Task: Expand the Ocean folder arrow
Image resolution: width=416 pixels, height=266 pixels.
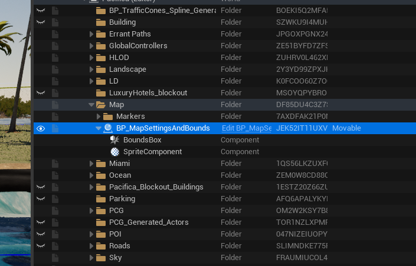Action: click(x=91, y=175)
